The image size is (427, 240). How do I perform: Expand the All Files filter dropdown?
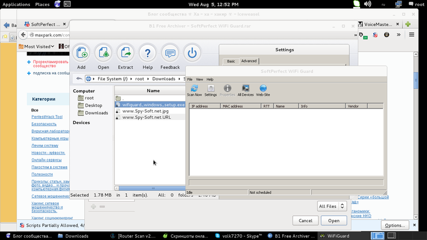(x=332, y=206)
